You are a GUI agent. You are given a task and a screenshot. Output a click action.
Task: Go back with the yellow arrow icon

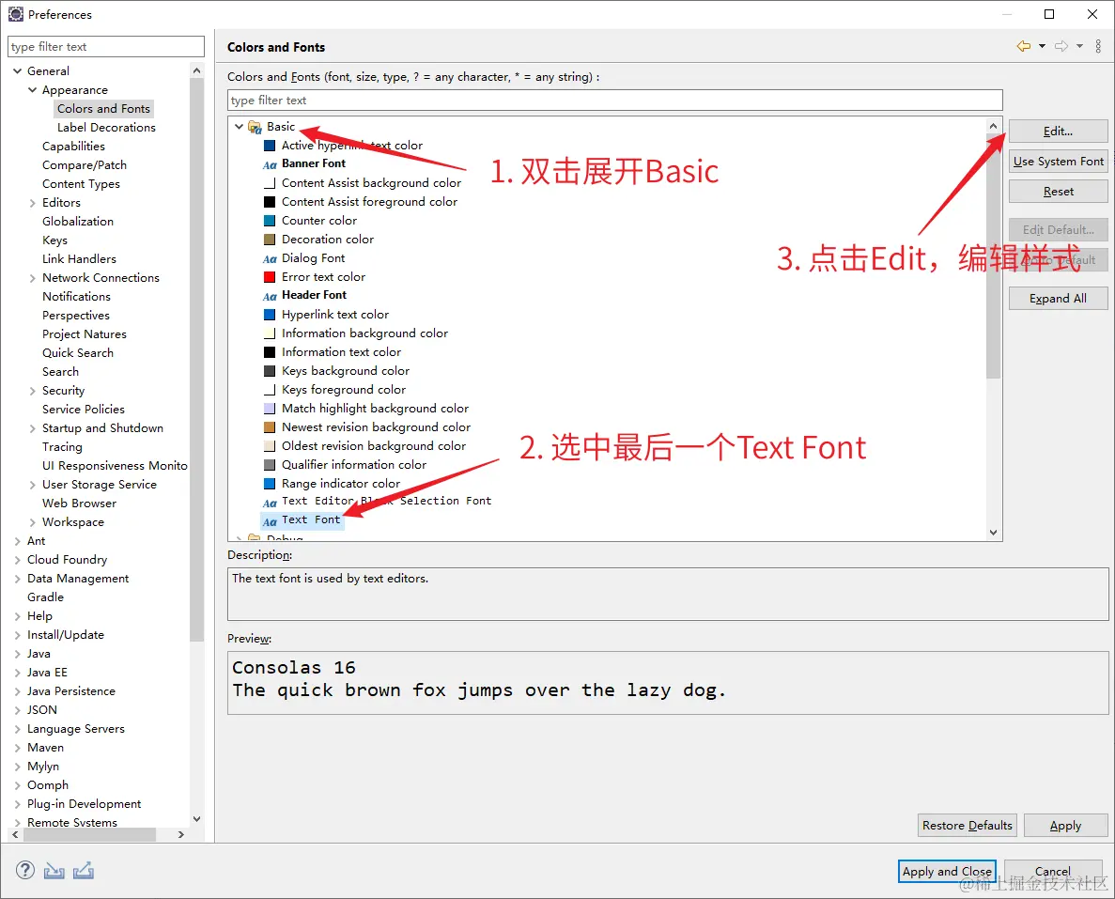click(1023, 46)
